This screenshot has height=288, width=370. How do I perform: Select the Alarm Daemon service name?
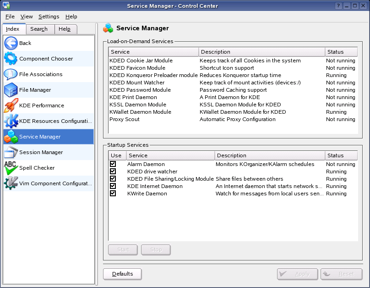(146, 164)
